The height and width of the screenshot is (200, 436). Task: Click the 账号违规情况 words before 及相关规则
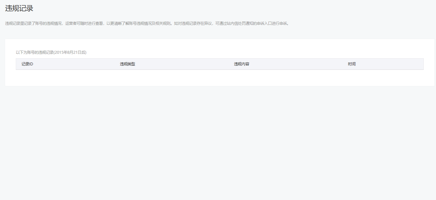[x=141, y=24]
